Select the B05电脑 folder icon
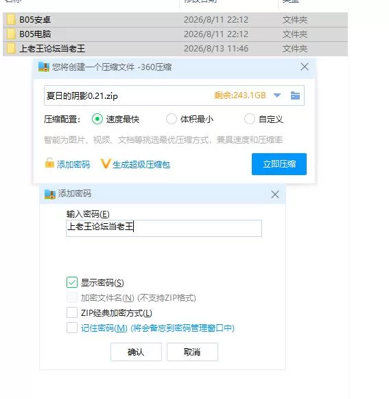Viewport: 389px width, 399px height. coord(11,34)
